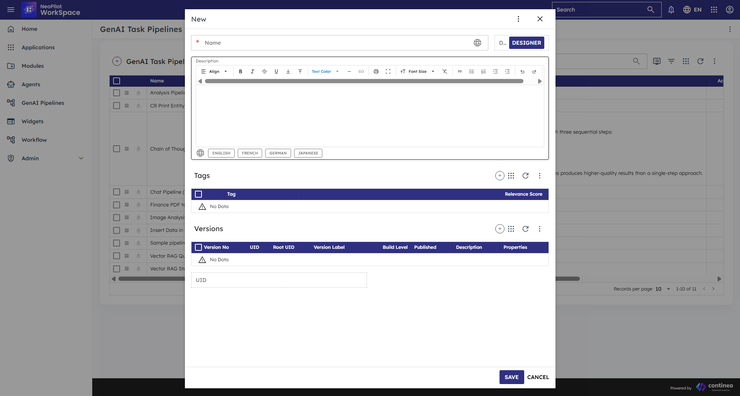Image resolution: width=740 pixels, height=396 pixels.
Task: Select the Analysis Pipeline row checkbox
Action: tap(117, 93)
